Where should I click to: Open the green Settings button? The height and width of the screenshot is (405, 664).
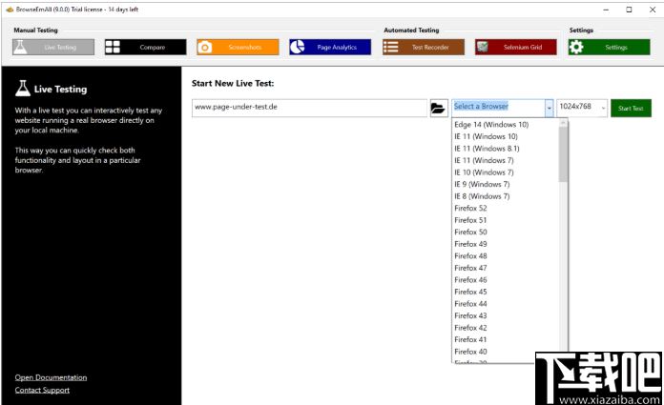[609, 47]
